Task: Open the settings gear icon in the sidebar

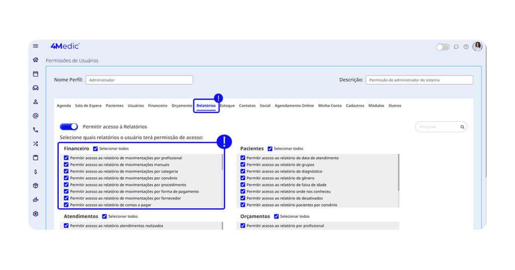Action: tap(36, 214)
